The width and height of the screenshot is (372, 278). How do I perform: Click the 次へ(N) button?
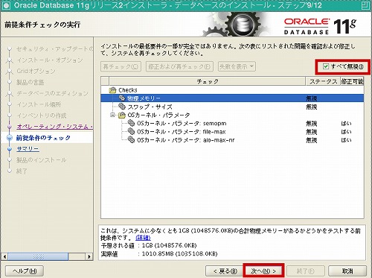263,271
